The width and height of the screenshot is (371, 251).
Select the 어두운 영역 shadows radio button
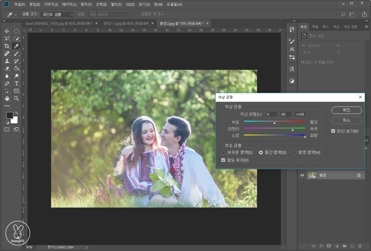[x=224, y=152]
